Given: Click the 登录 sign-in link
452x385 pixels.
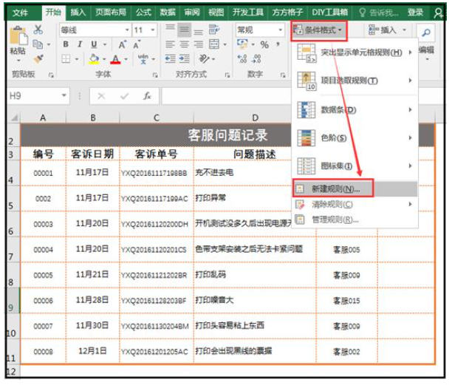Looking at the screenshot, I should (416, 13).
